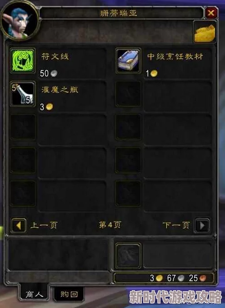The image size is (225, 308).
Task: Click the 灌魔之瓶 item name
Action: click(60, 90)
